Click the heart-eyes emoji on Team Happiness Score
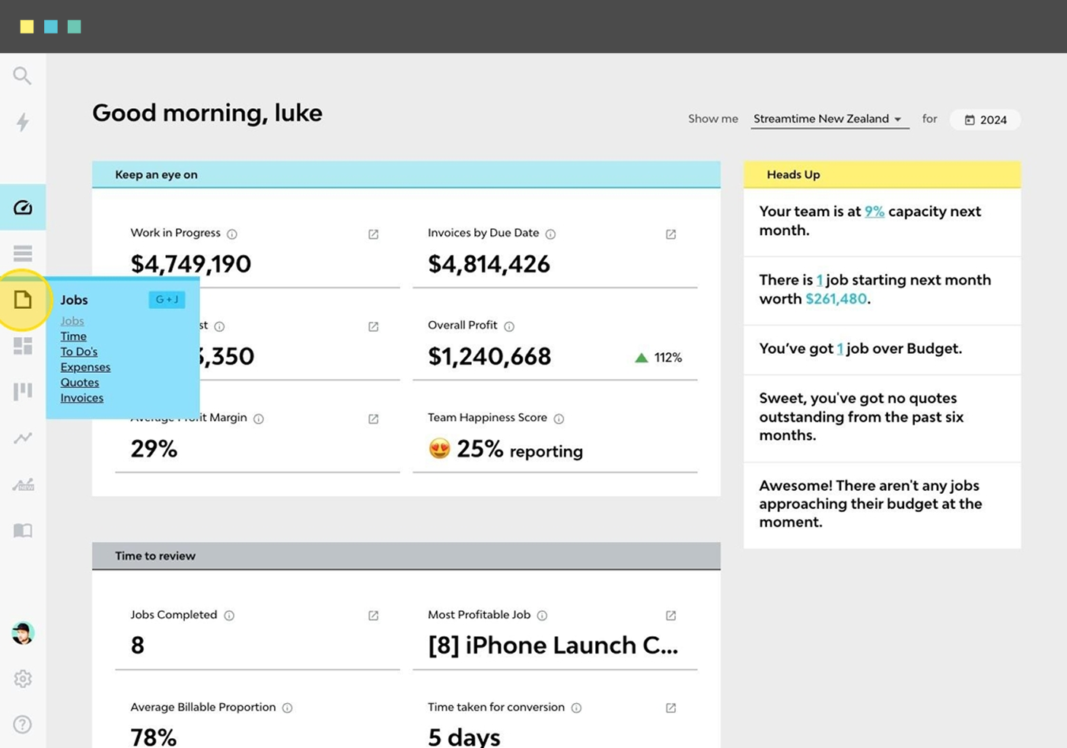The width and height of the screenshot is (1067, 748). pos(440,449)
